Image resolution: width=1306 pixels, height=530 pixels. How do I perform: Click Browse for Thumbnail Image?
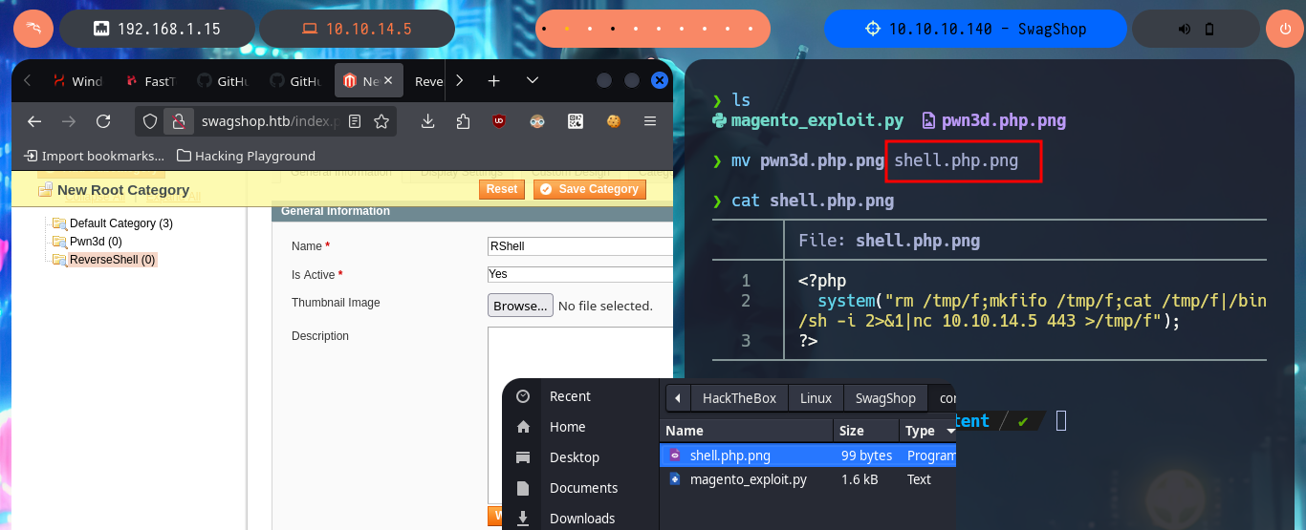pyautogui.click(x=520, y=306)
